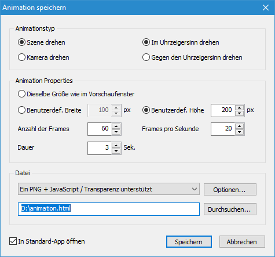Image resolution: width=275 pixels, height=257 pixels.
Task: Click the Anzahl der Frames number field
Action: [x=100, y=129]
